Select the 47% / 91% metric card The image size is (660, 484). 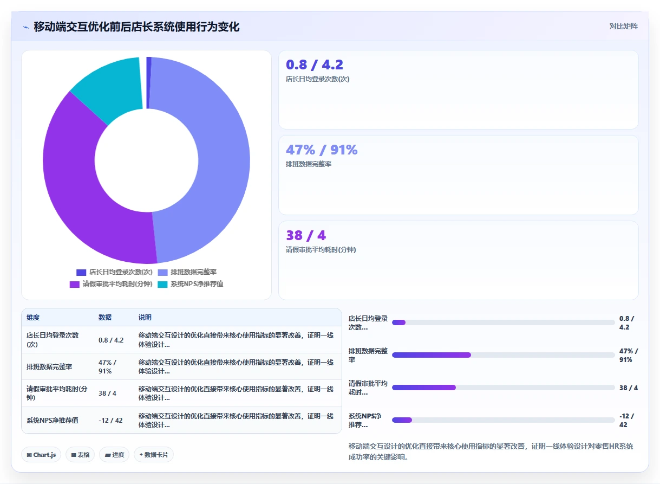coord(459,175)
